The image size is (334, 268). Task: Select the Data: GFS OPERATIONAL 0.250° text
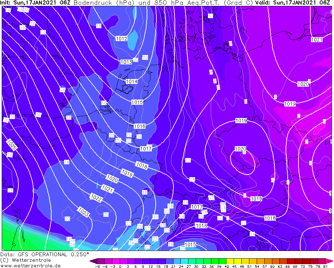pyautogui.click(x=45, y=254)
